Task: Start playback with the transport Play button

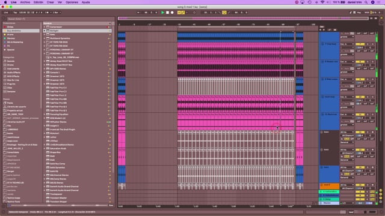Action: tap(162, 13)
